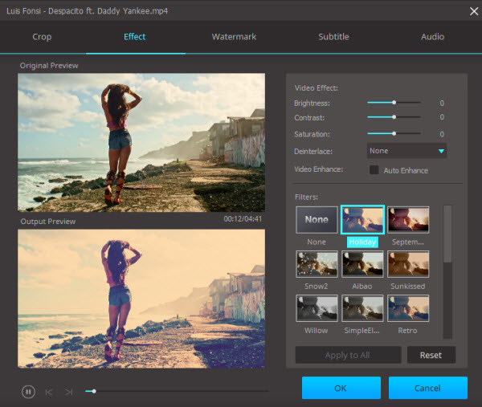Viewport: 482px width, 407px height.
Task: Click the Willow filter label
Action: (x=317, y=331)
